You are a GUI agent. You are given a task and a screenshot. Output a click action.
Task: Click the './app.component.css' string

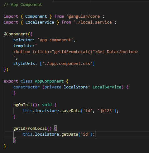[67, 64]
